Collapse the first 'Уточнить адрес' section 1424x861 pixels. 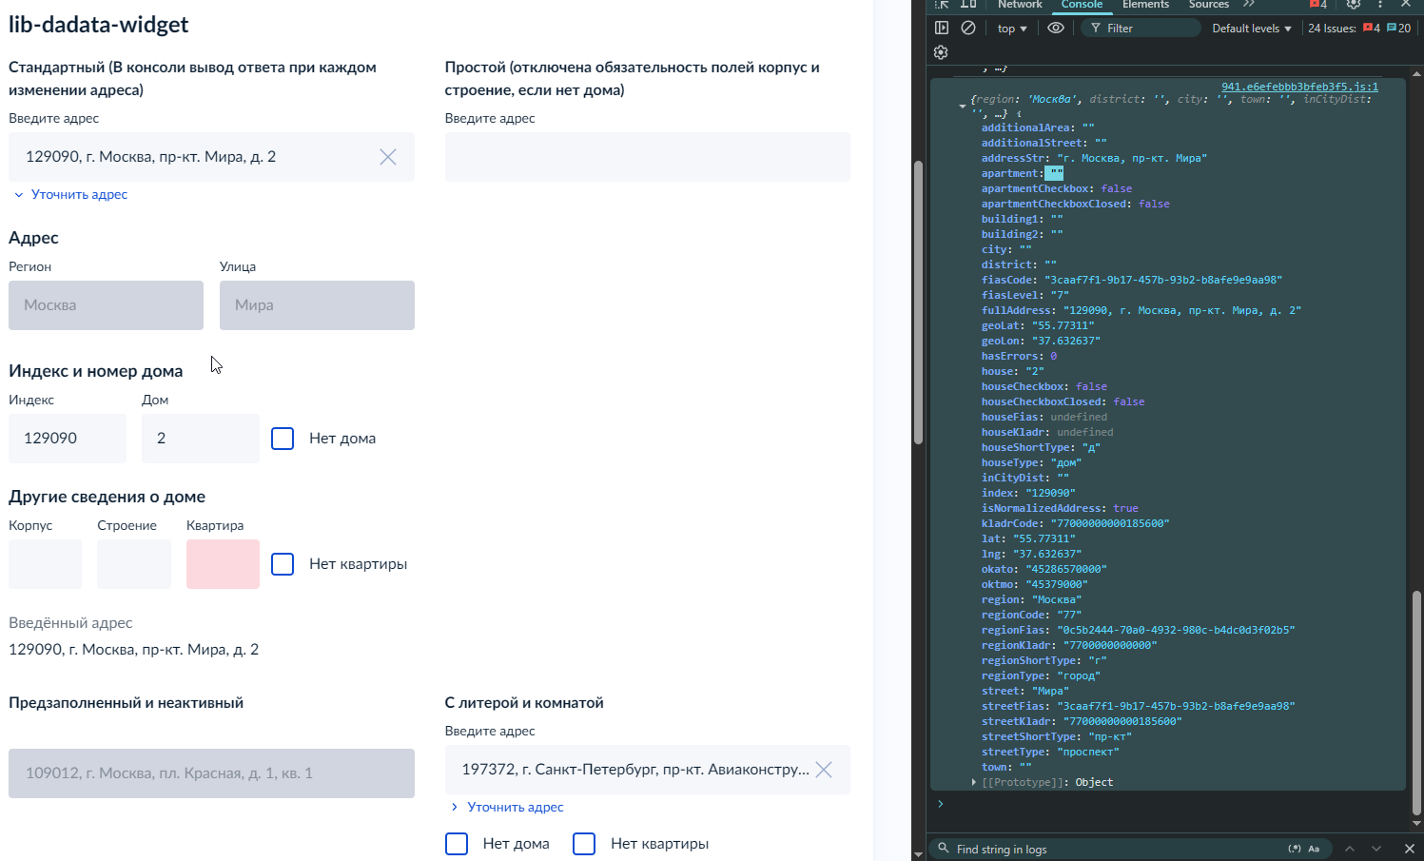point(70,194)
